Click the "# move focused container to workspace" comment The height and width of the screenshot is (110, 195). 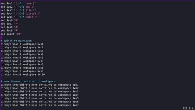(x=28, y=81)
